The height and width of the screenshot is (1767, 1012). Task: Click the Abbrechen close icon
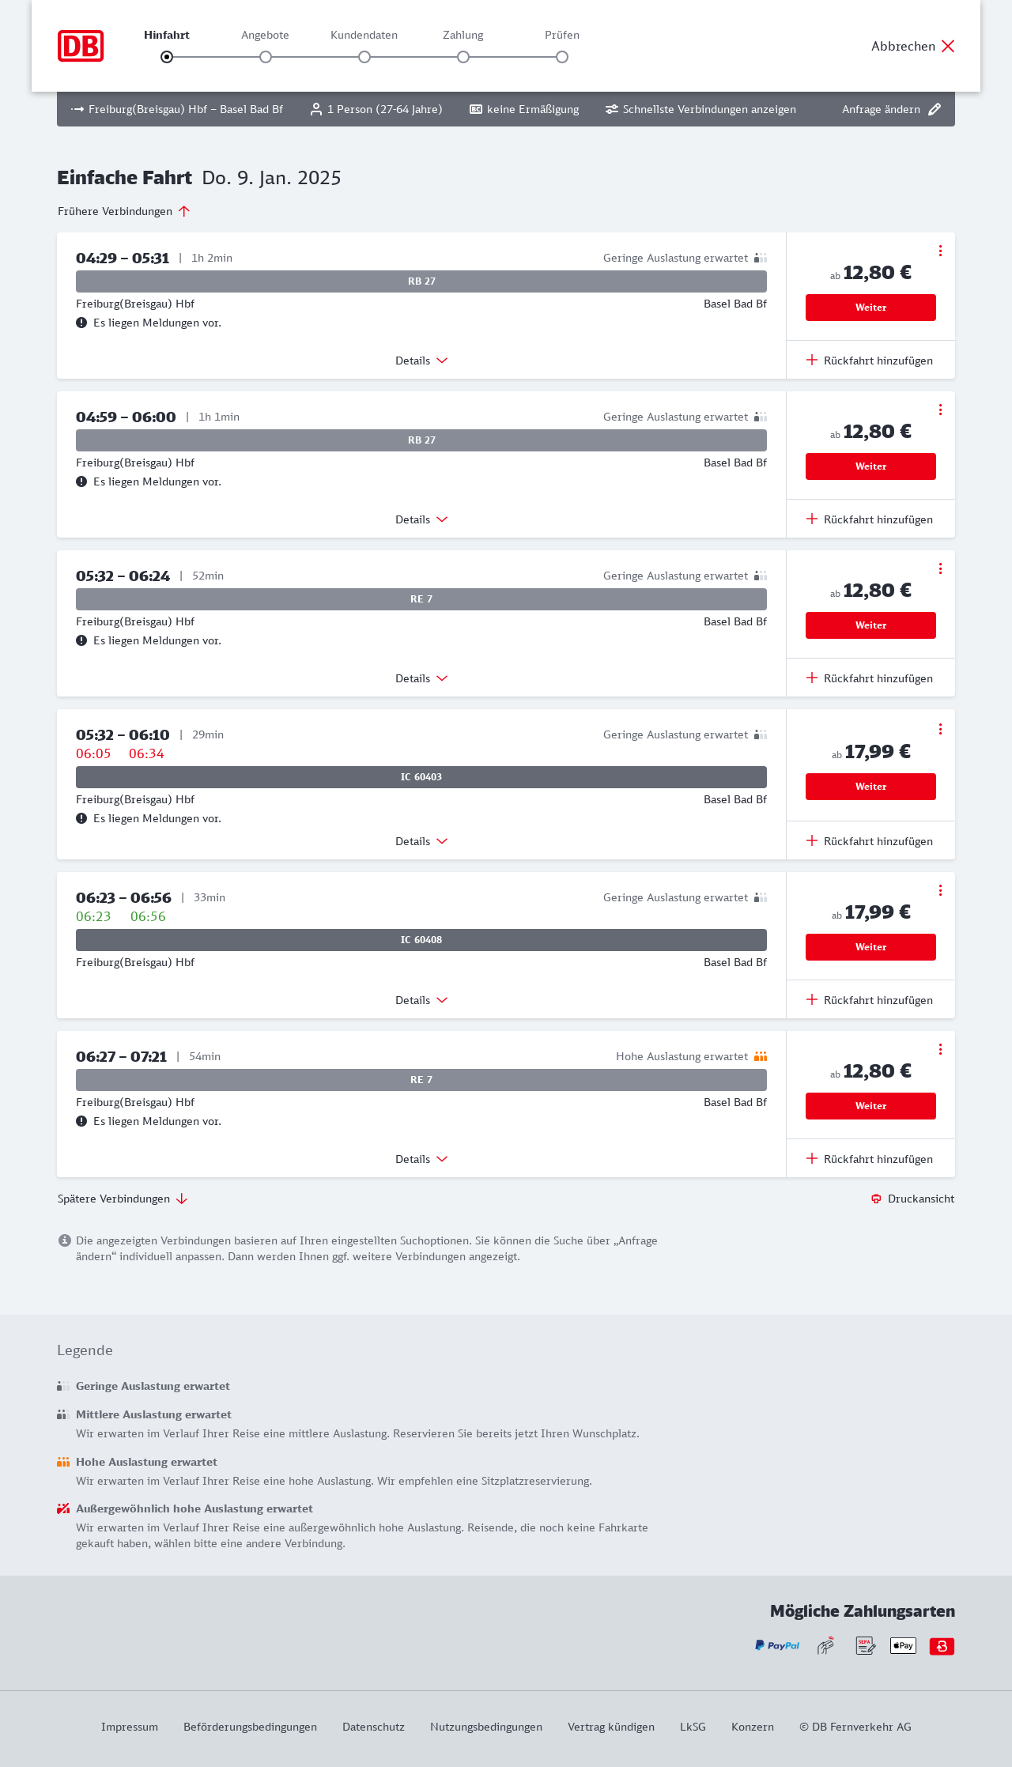[x=948, y=46]
